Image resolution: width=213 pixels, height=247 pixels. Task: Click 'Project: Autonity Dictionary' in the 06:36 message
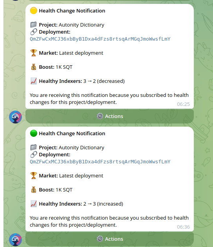[72, 148]
